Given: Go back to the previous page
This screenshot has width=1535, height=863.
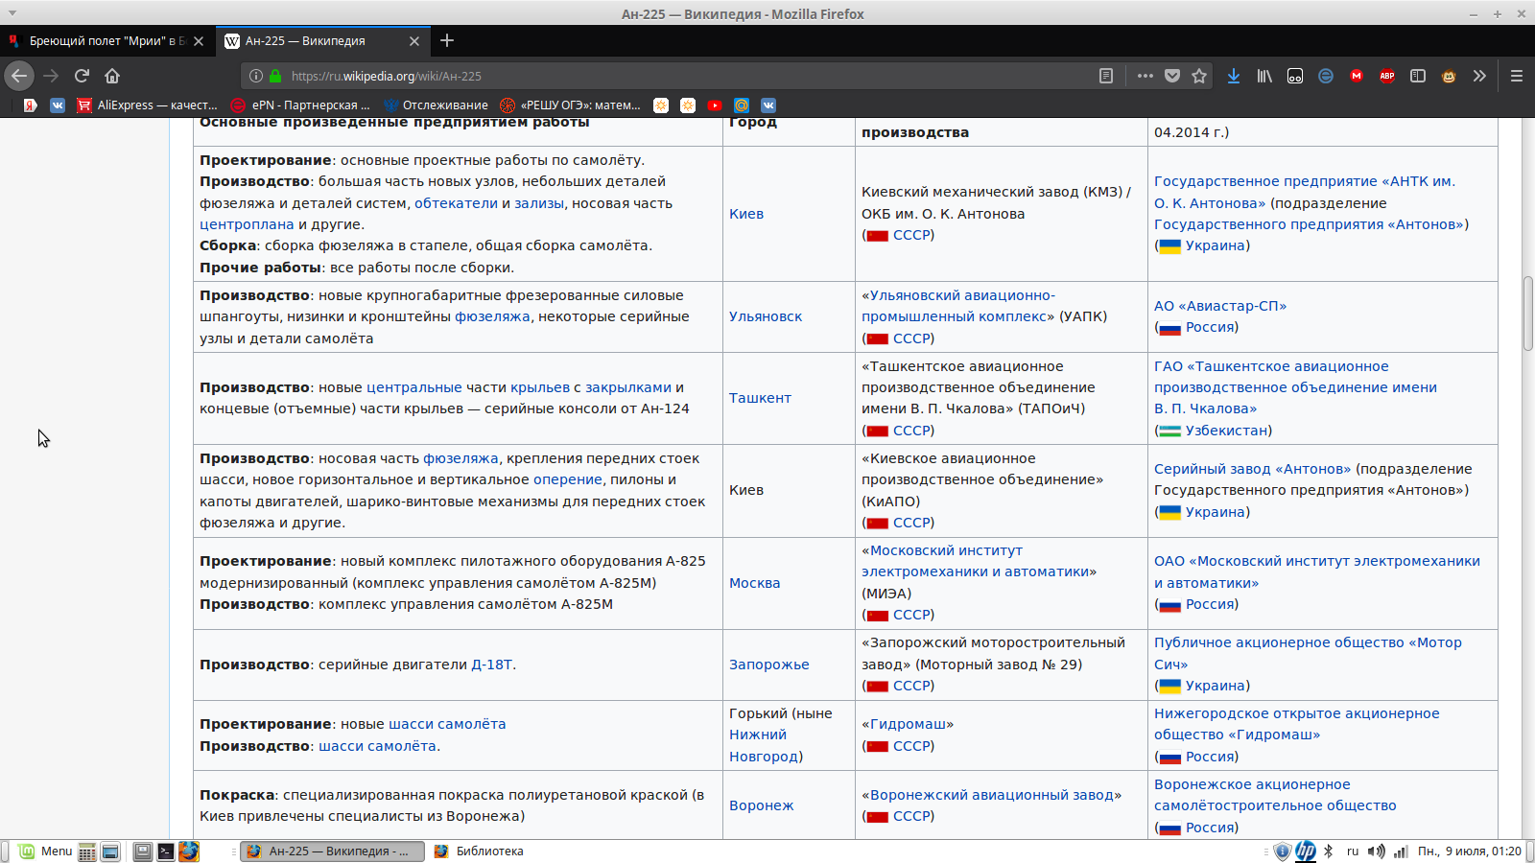Looking at the screenshot, I should [19, 76].
